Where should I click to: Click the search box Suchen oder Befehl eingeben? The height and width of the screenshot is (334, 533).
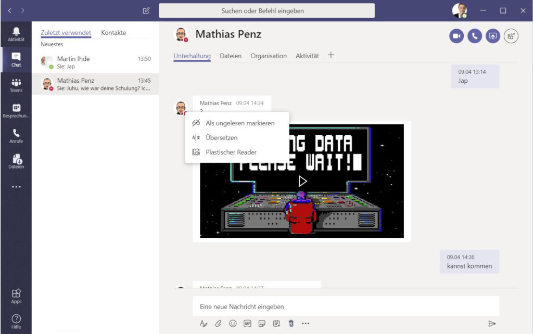pos(267,10)
